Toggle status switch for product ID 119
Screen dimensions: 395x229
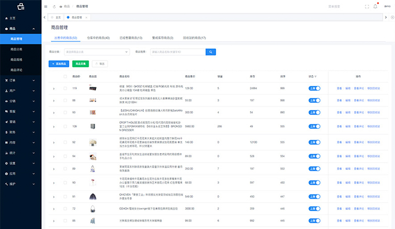pyautogui.click(x=314, y=89)
